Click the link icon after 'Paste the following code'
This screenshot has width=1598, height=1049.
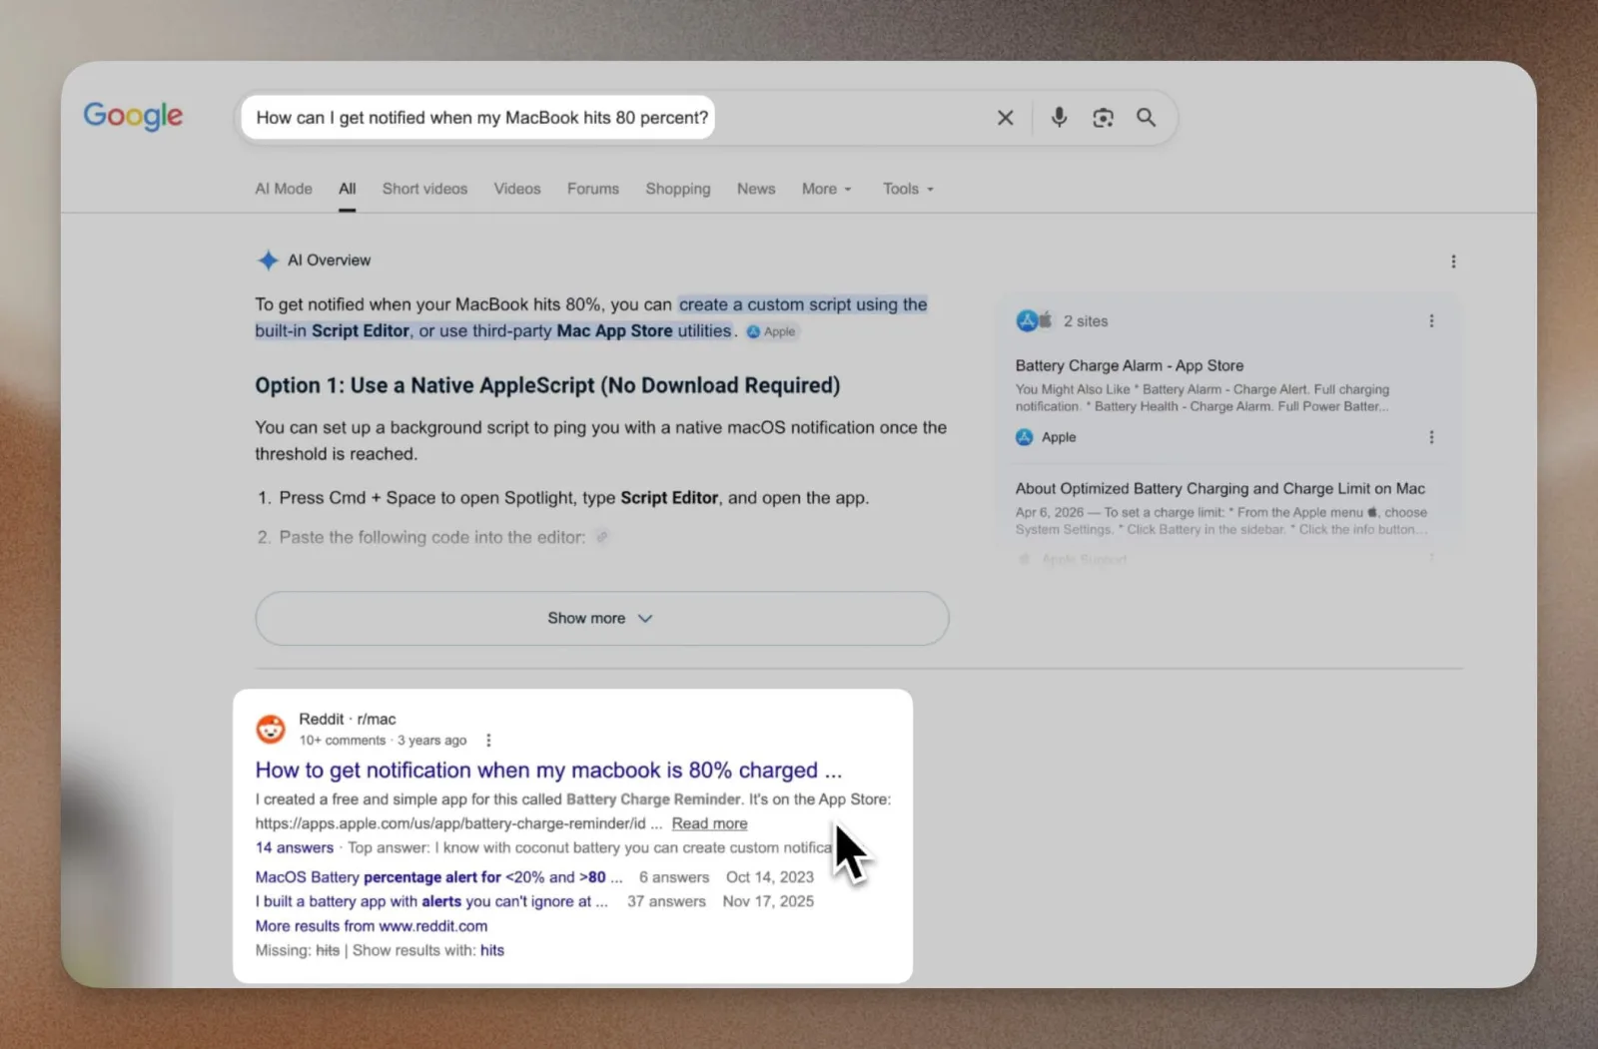click(x=602, y=537)
